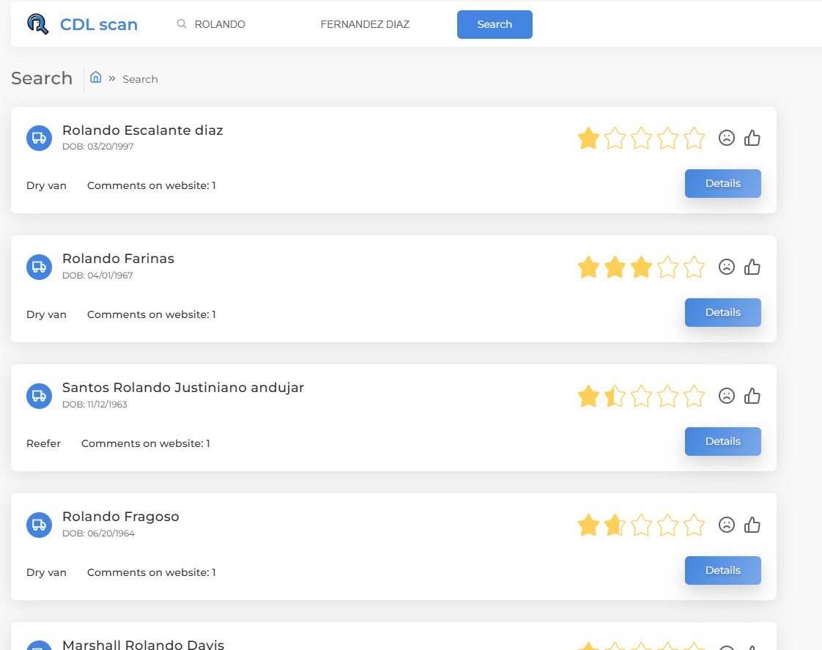Click the Rolando Farinas name heading
The height and width of the screenshot is (650, 822).
118,259
